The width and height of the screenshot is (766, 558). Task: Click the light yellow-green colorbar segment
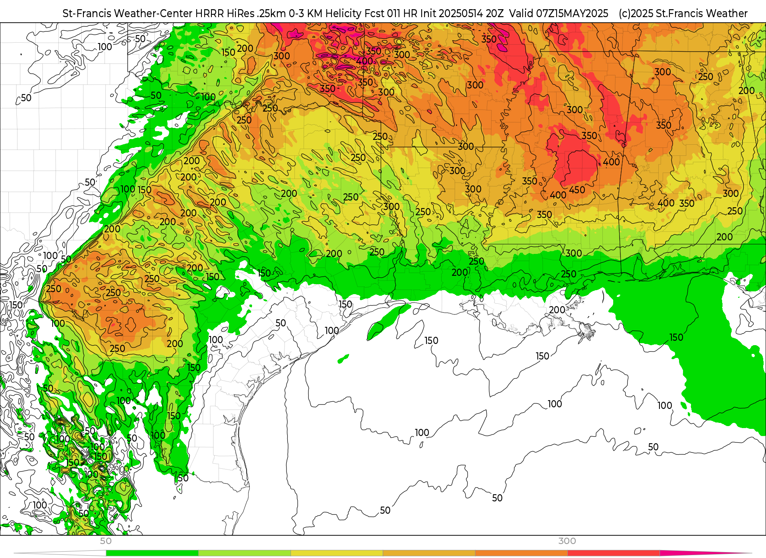pos(244,553)
